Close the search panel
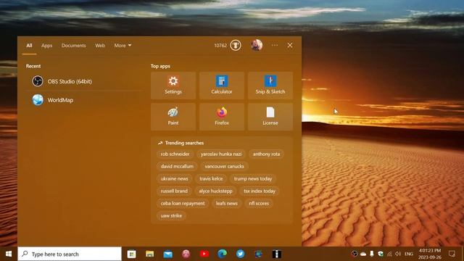The width and height of the screenshot is (464, 261). click(x=290, y=45)
